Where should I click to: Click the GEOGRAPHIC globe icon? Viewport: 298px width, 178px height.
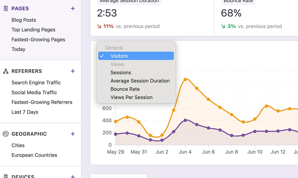(x=5, y=134)
